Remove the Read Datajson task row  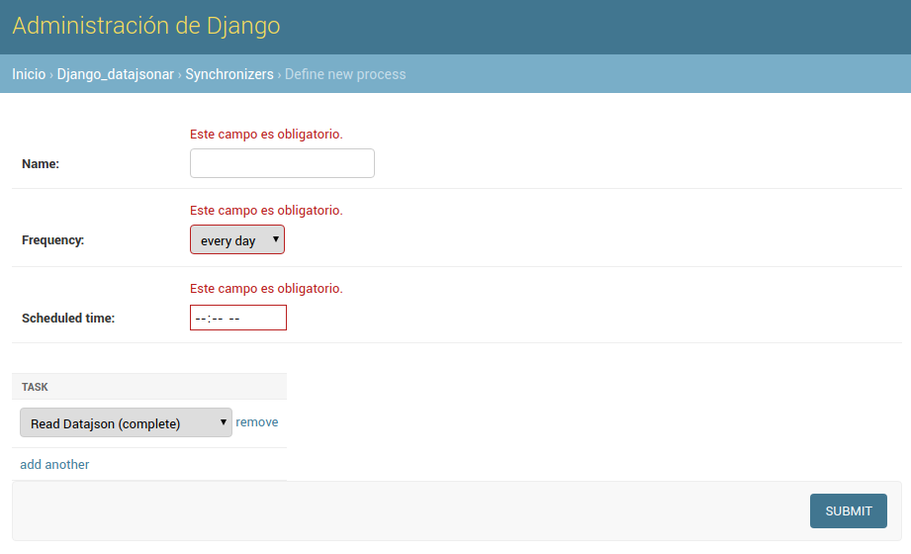(257, 422)
